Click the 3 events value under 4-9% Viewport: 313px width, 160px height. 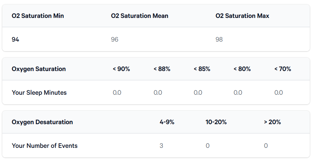pyautogui.click(x=161, y=146)
